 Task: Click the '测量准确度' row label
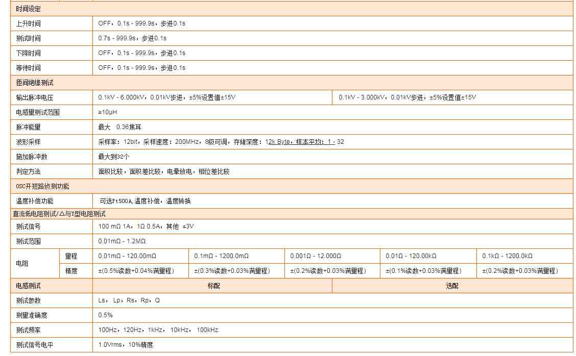(32, 315)
